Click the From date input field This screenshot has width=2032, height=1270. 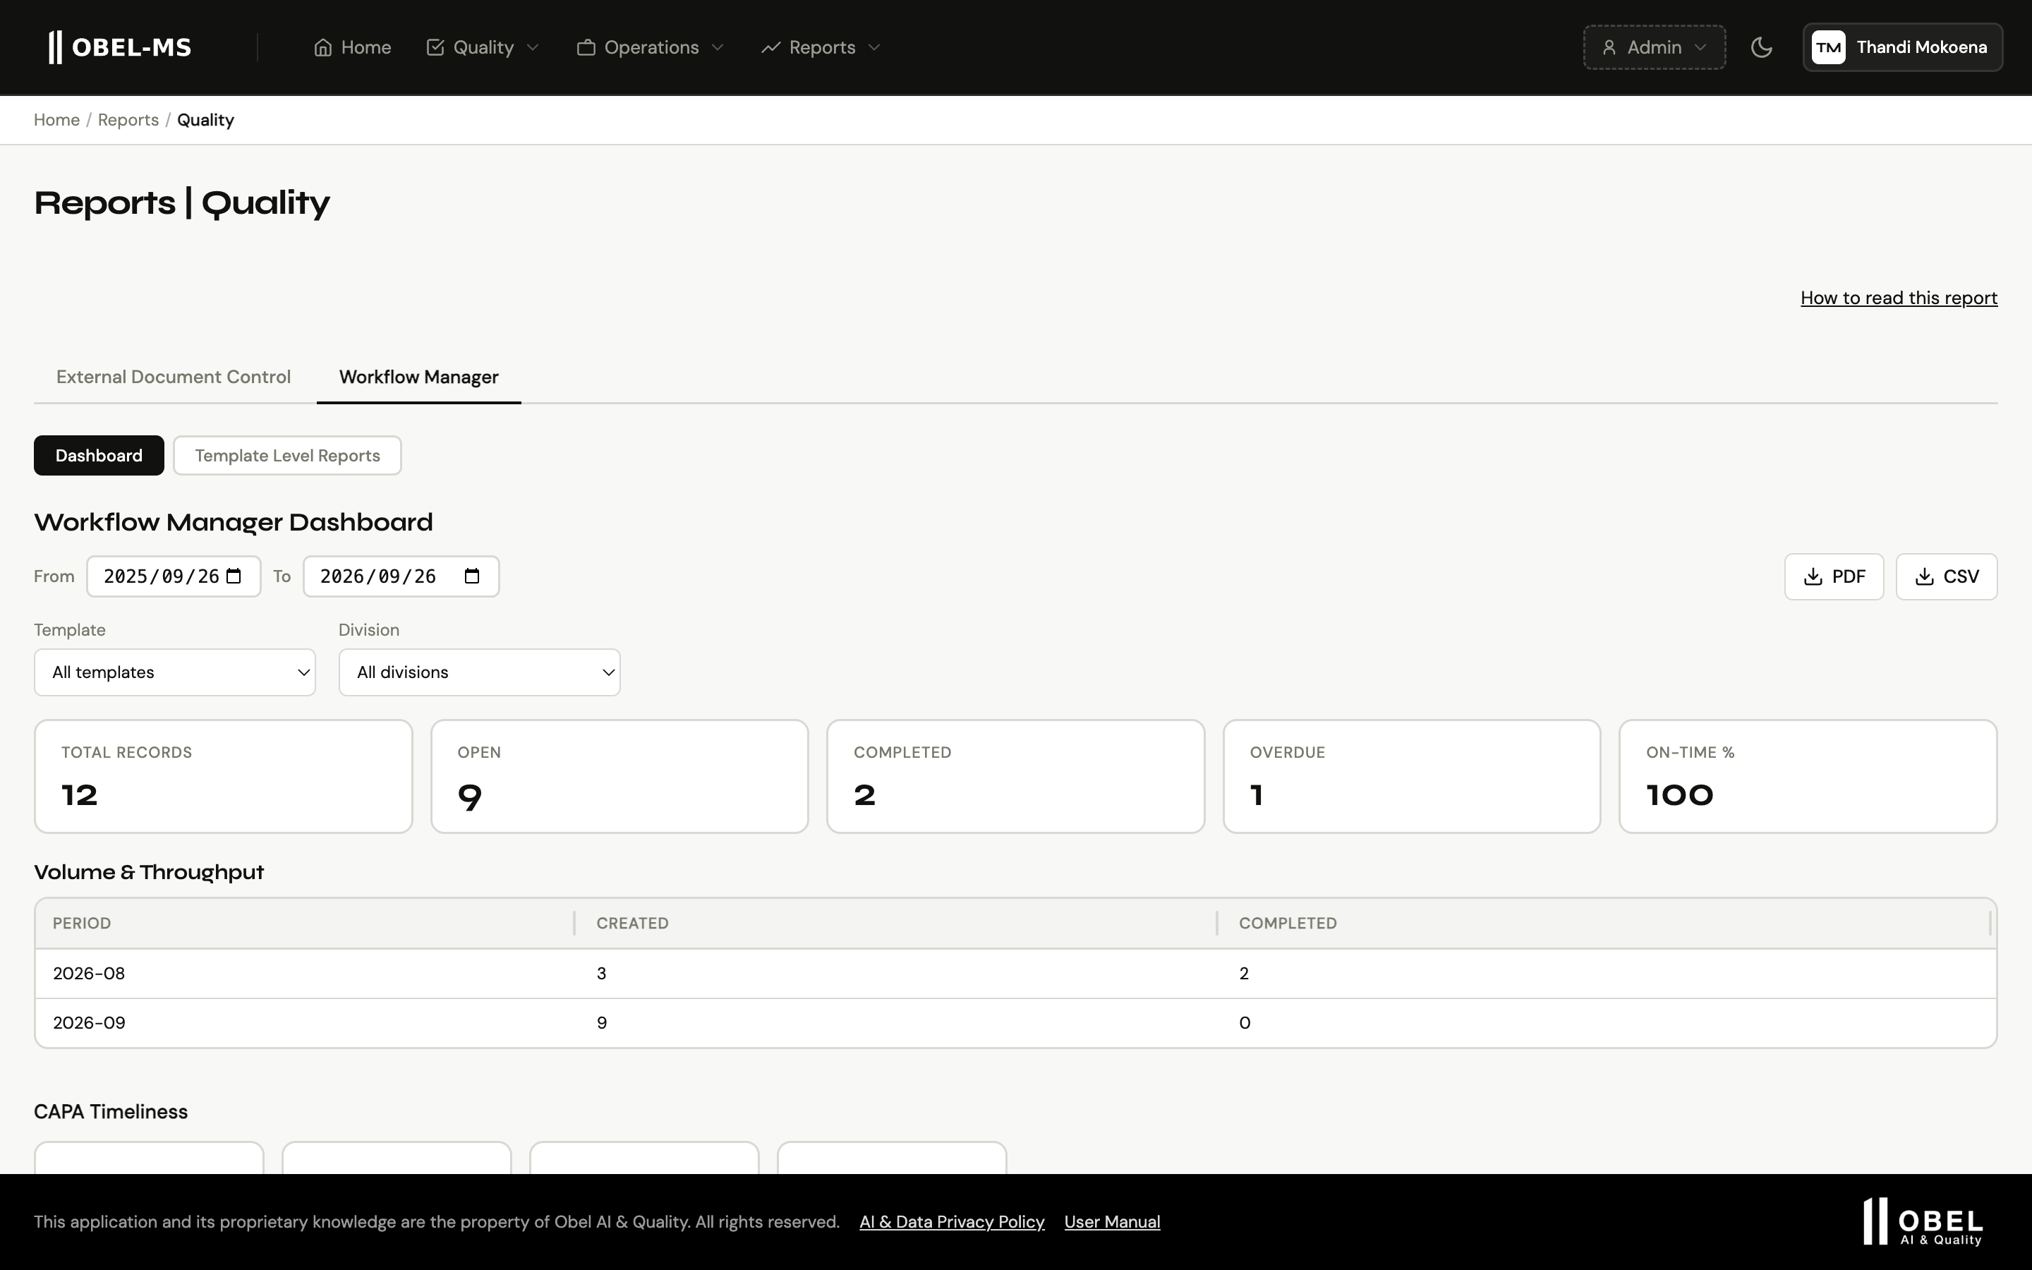174,576
